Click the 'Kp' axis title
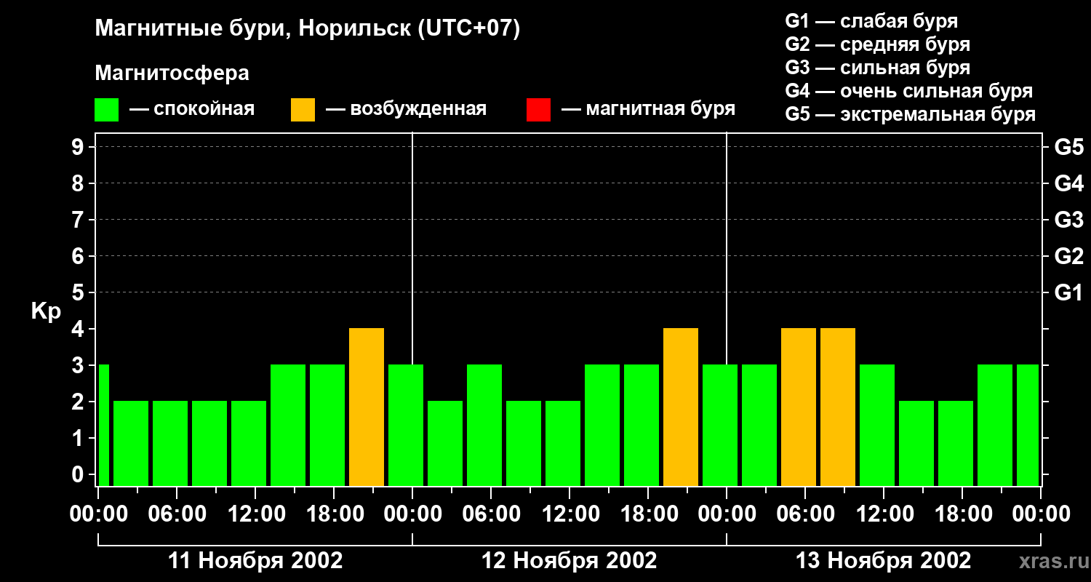The height and width of the screenshot is (582, 1091). point(46,311)
